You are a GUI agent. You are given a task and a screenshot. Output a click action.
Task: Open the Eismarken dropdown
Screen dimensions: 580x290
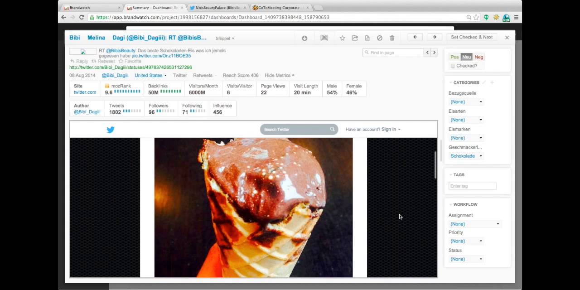(466, 138)
